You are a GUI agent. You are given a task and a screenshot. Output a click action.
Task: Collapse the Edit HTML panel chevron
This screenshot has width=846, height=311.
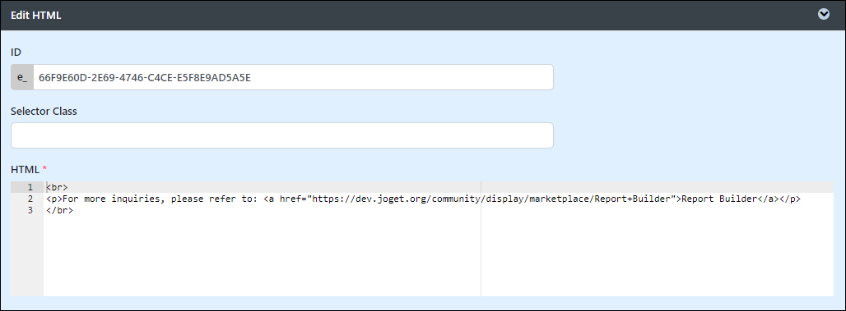click(823, 15)
